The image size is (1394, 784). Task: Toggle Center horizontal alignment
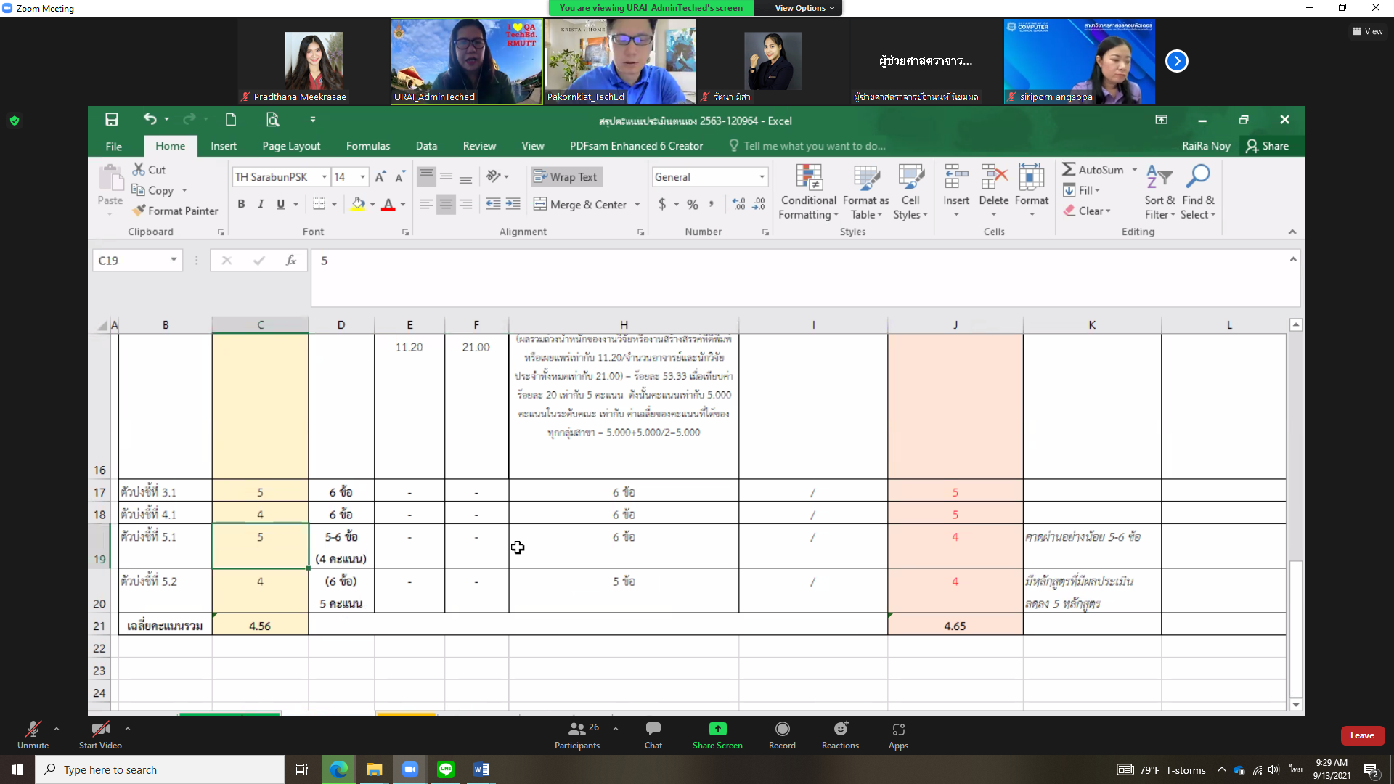(x=446, y=204)
